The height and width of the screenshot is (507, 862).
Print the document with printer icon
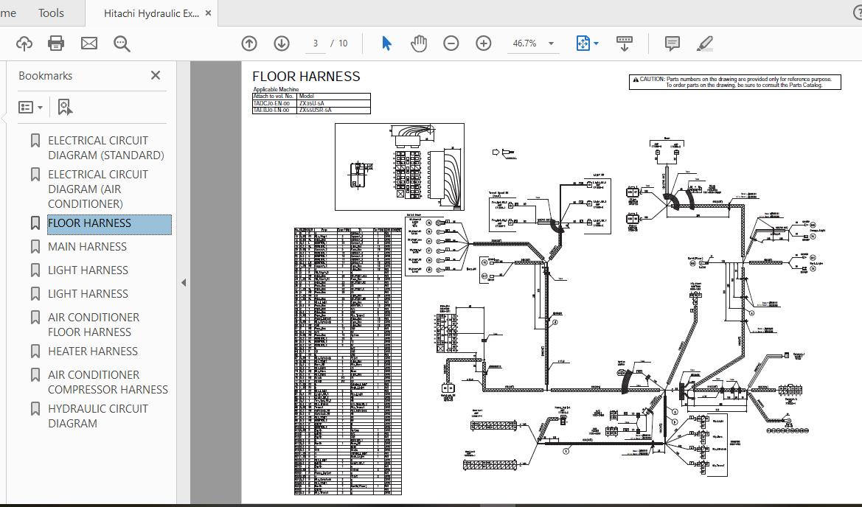(x=56, y=43)
